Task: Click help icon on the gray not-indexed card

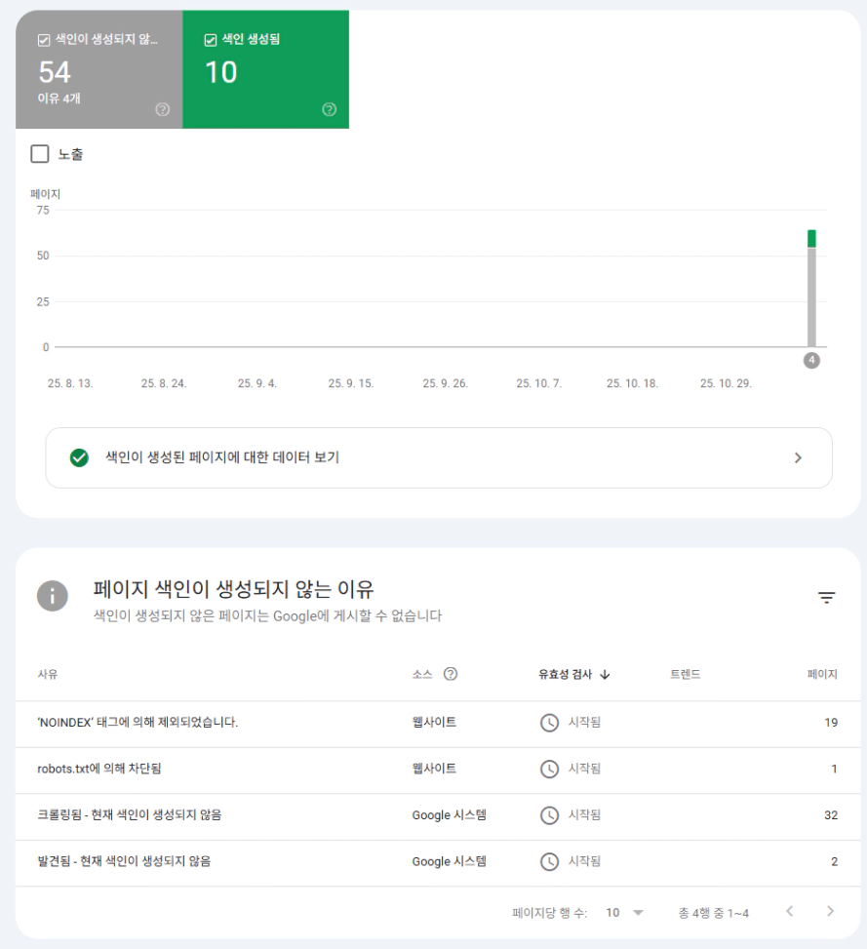Action: [x=163, y=109]
